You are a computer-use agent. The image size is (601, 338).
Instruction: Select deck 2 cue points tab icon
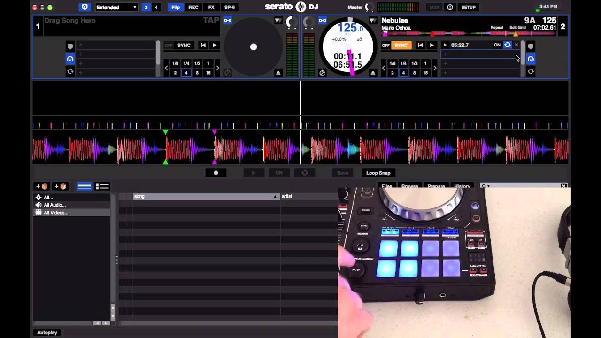(x=531, y=46)
